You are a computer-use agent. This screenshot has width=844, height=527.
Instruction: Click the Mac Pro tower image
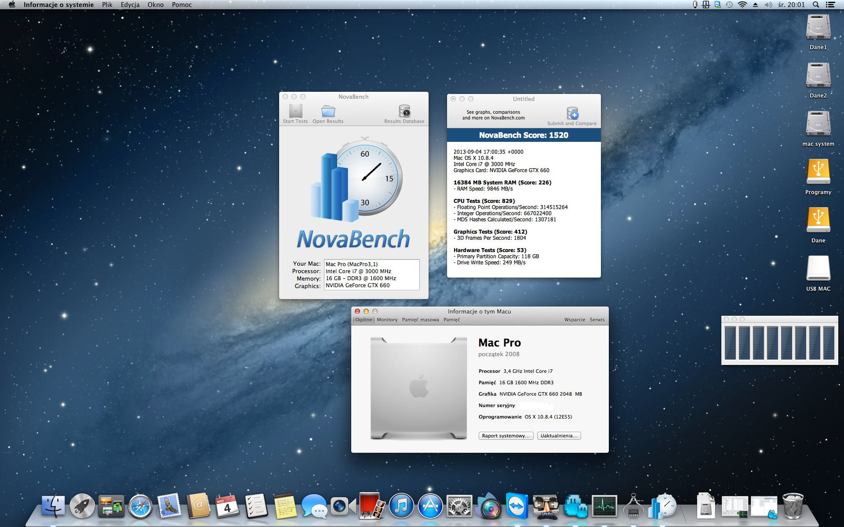coord(419,388)
